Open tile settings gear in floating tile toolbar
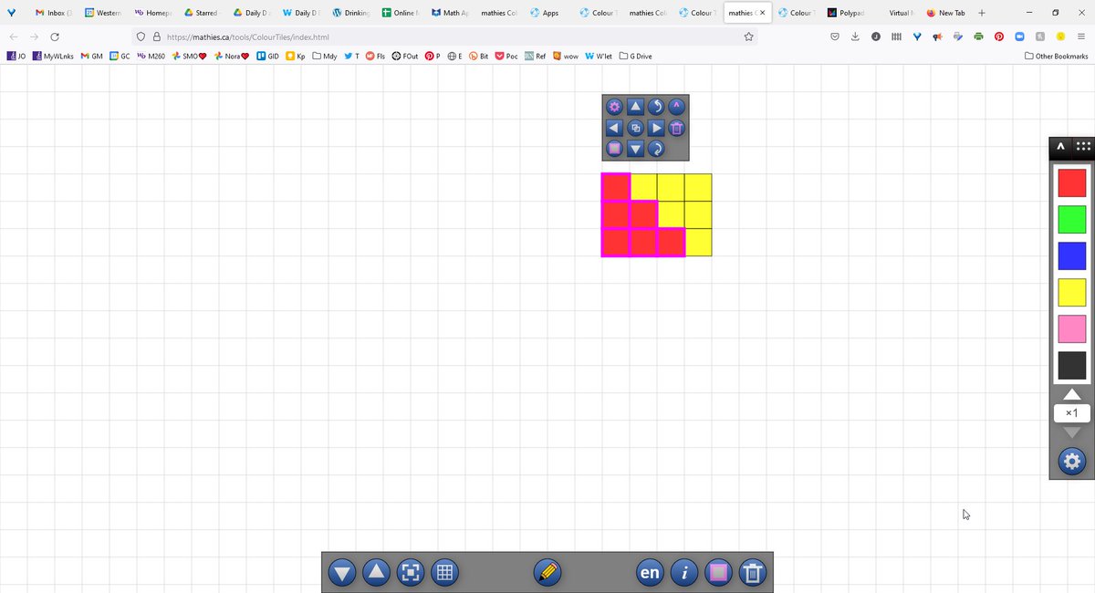 (x=614, y=107)
